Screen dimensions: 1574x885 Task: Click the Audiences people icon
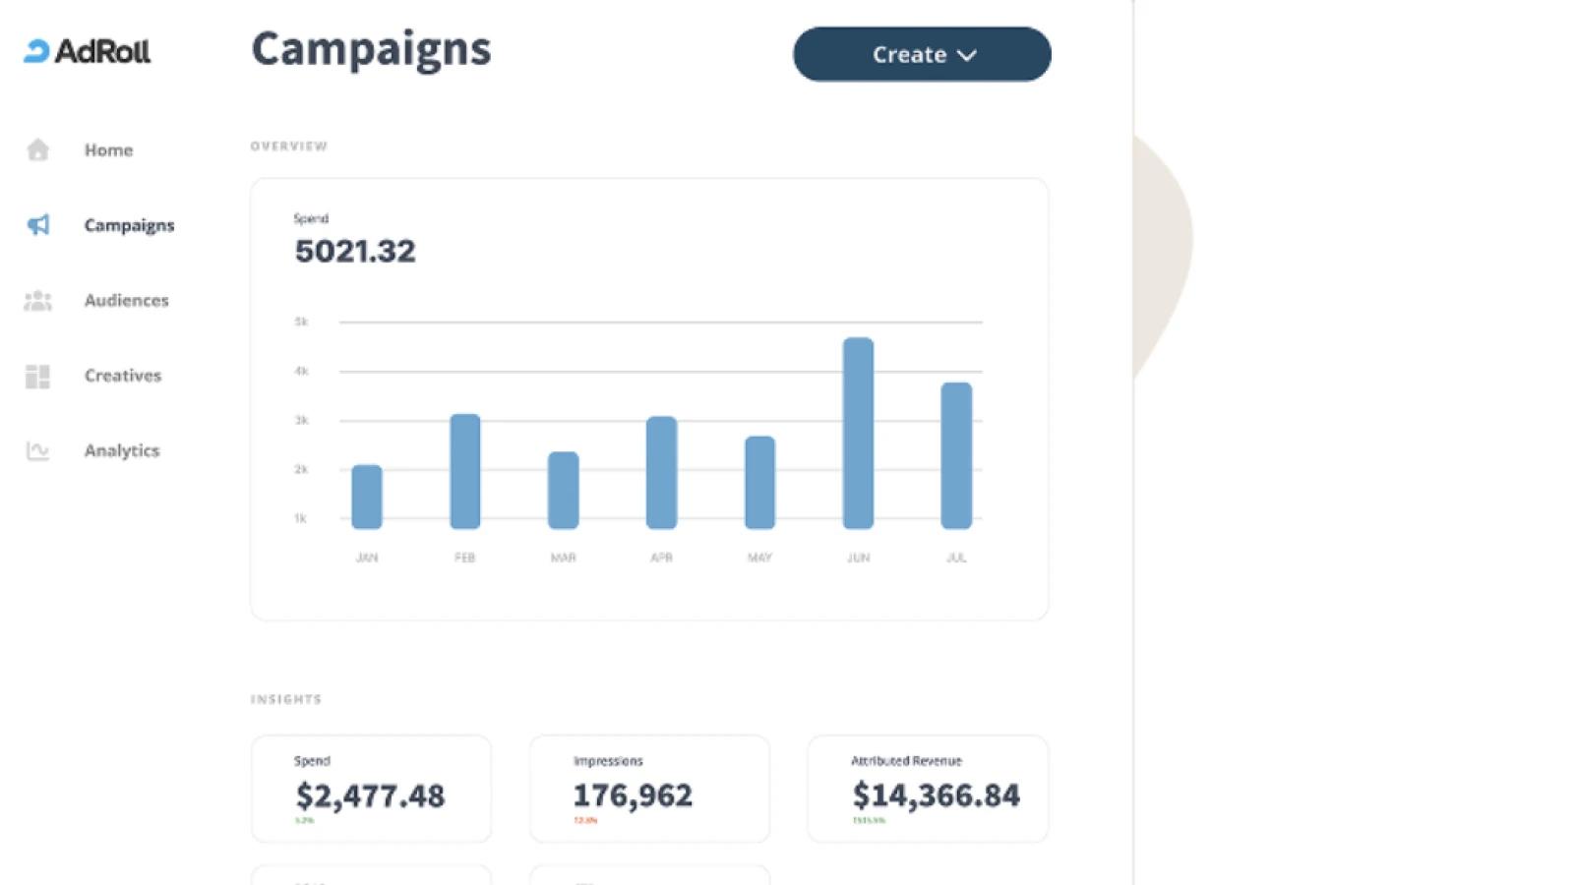point(37,301)
